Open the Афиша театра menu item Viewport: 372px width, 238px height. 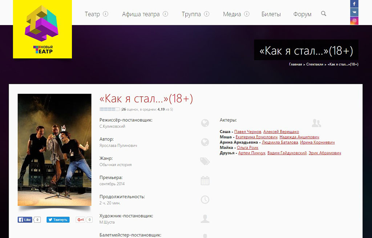[x=141, y=14]
